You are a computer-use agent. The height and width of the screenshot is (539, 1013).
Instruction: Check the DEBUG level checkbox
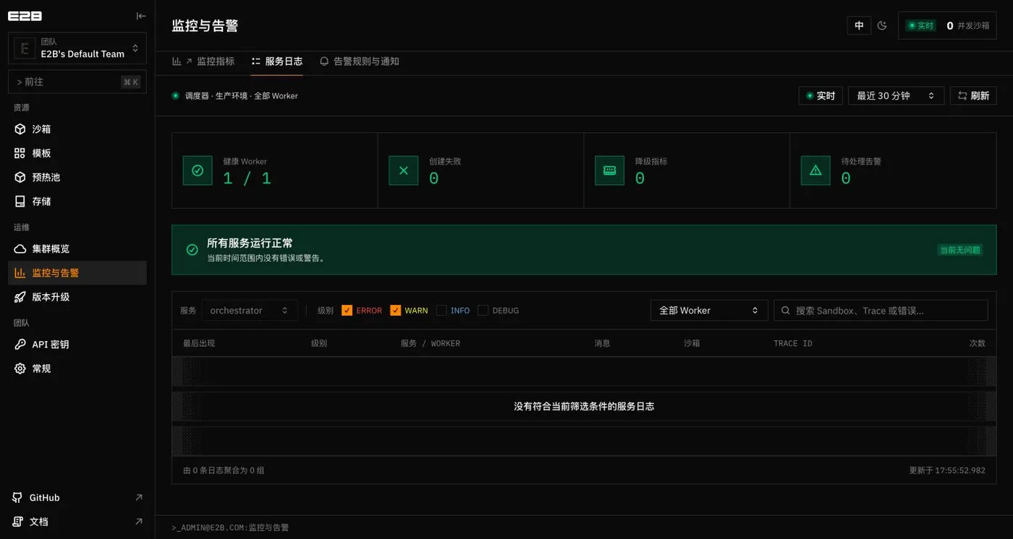coord(483,311)
